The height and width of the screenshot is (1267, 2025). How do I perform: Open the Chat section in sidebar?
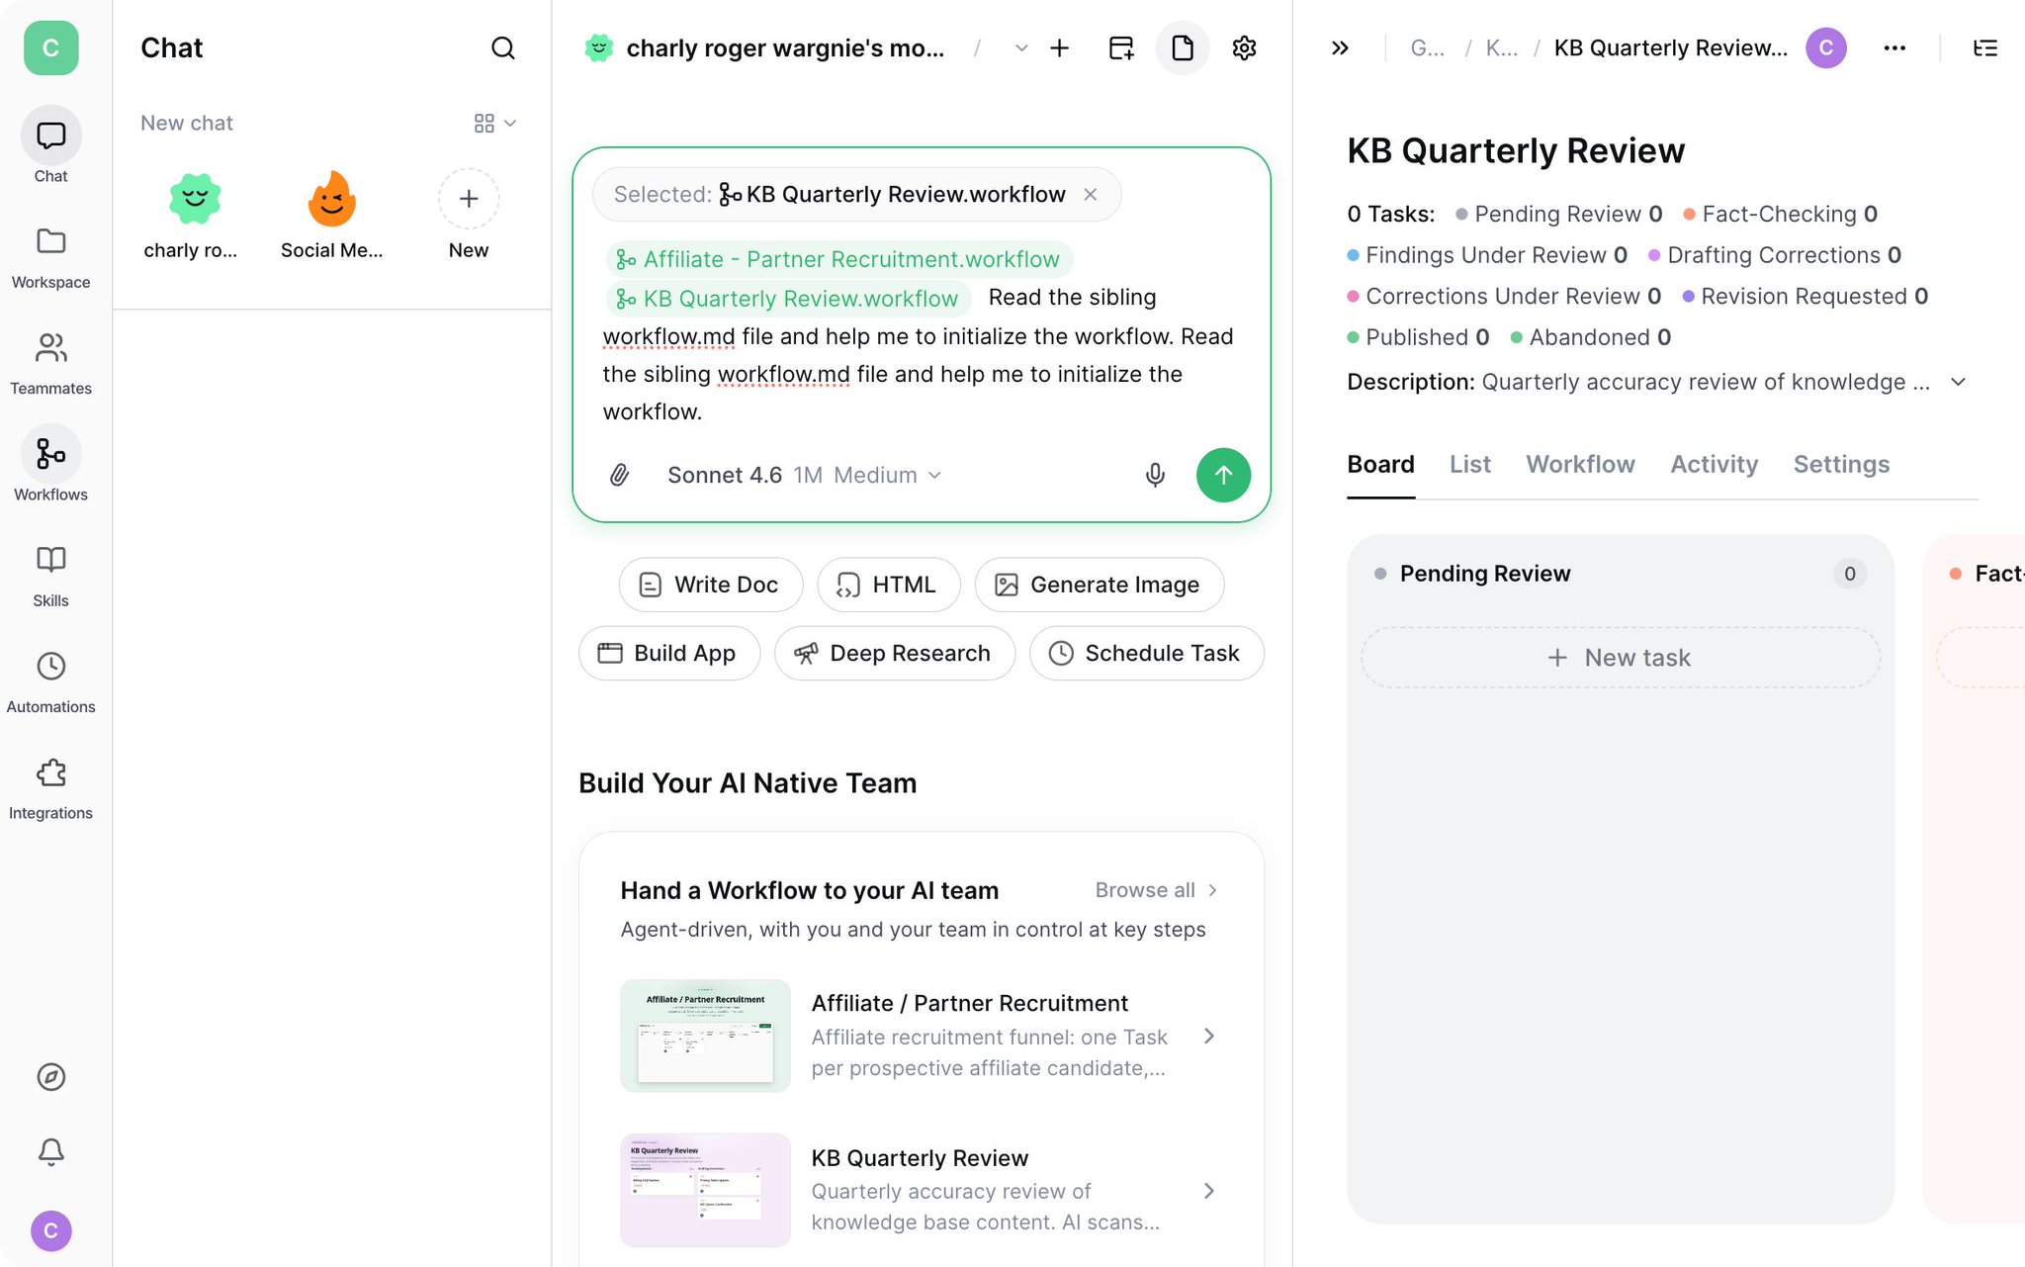pyautogui.click(x=50, y=145)
